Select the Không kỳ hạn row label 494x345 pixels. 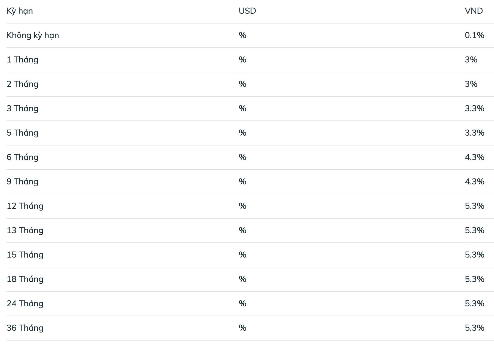pos(33,35)
